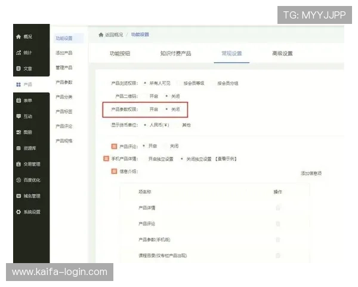The height and width of the screenshot is (287, 358).
Task: Select 按会员分组 browsing permission
Action: pyautogui.click(x=213, y=83)
